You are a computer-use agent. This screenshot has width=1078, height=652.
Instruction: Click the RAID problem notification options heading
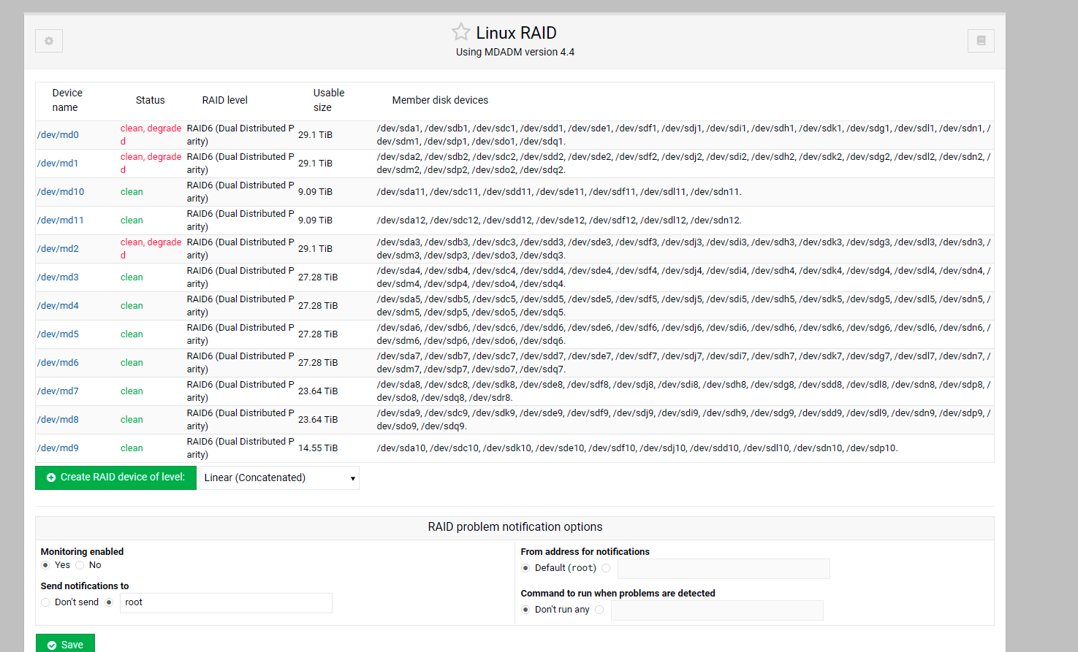click(x=515, y=527)
